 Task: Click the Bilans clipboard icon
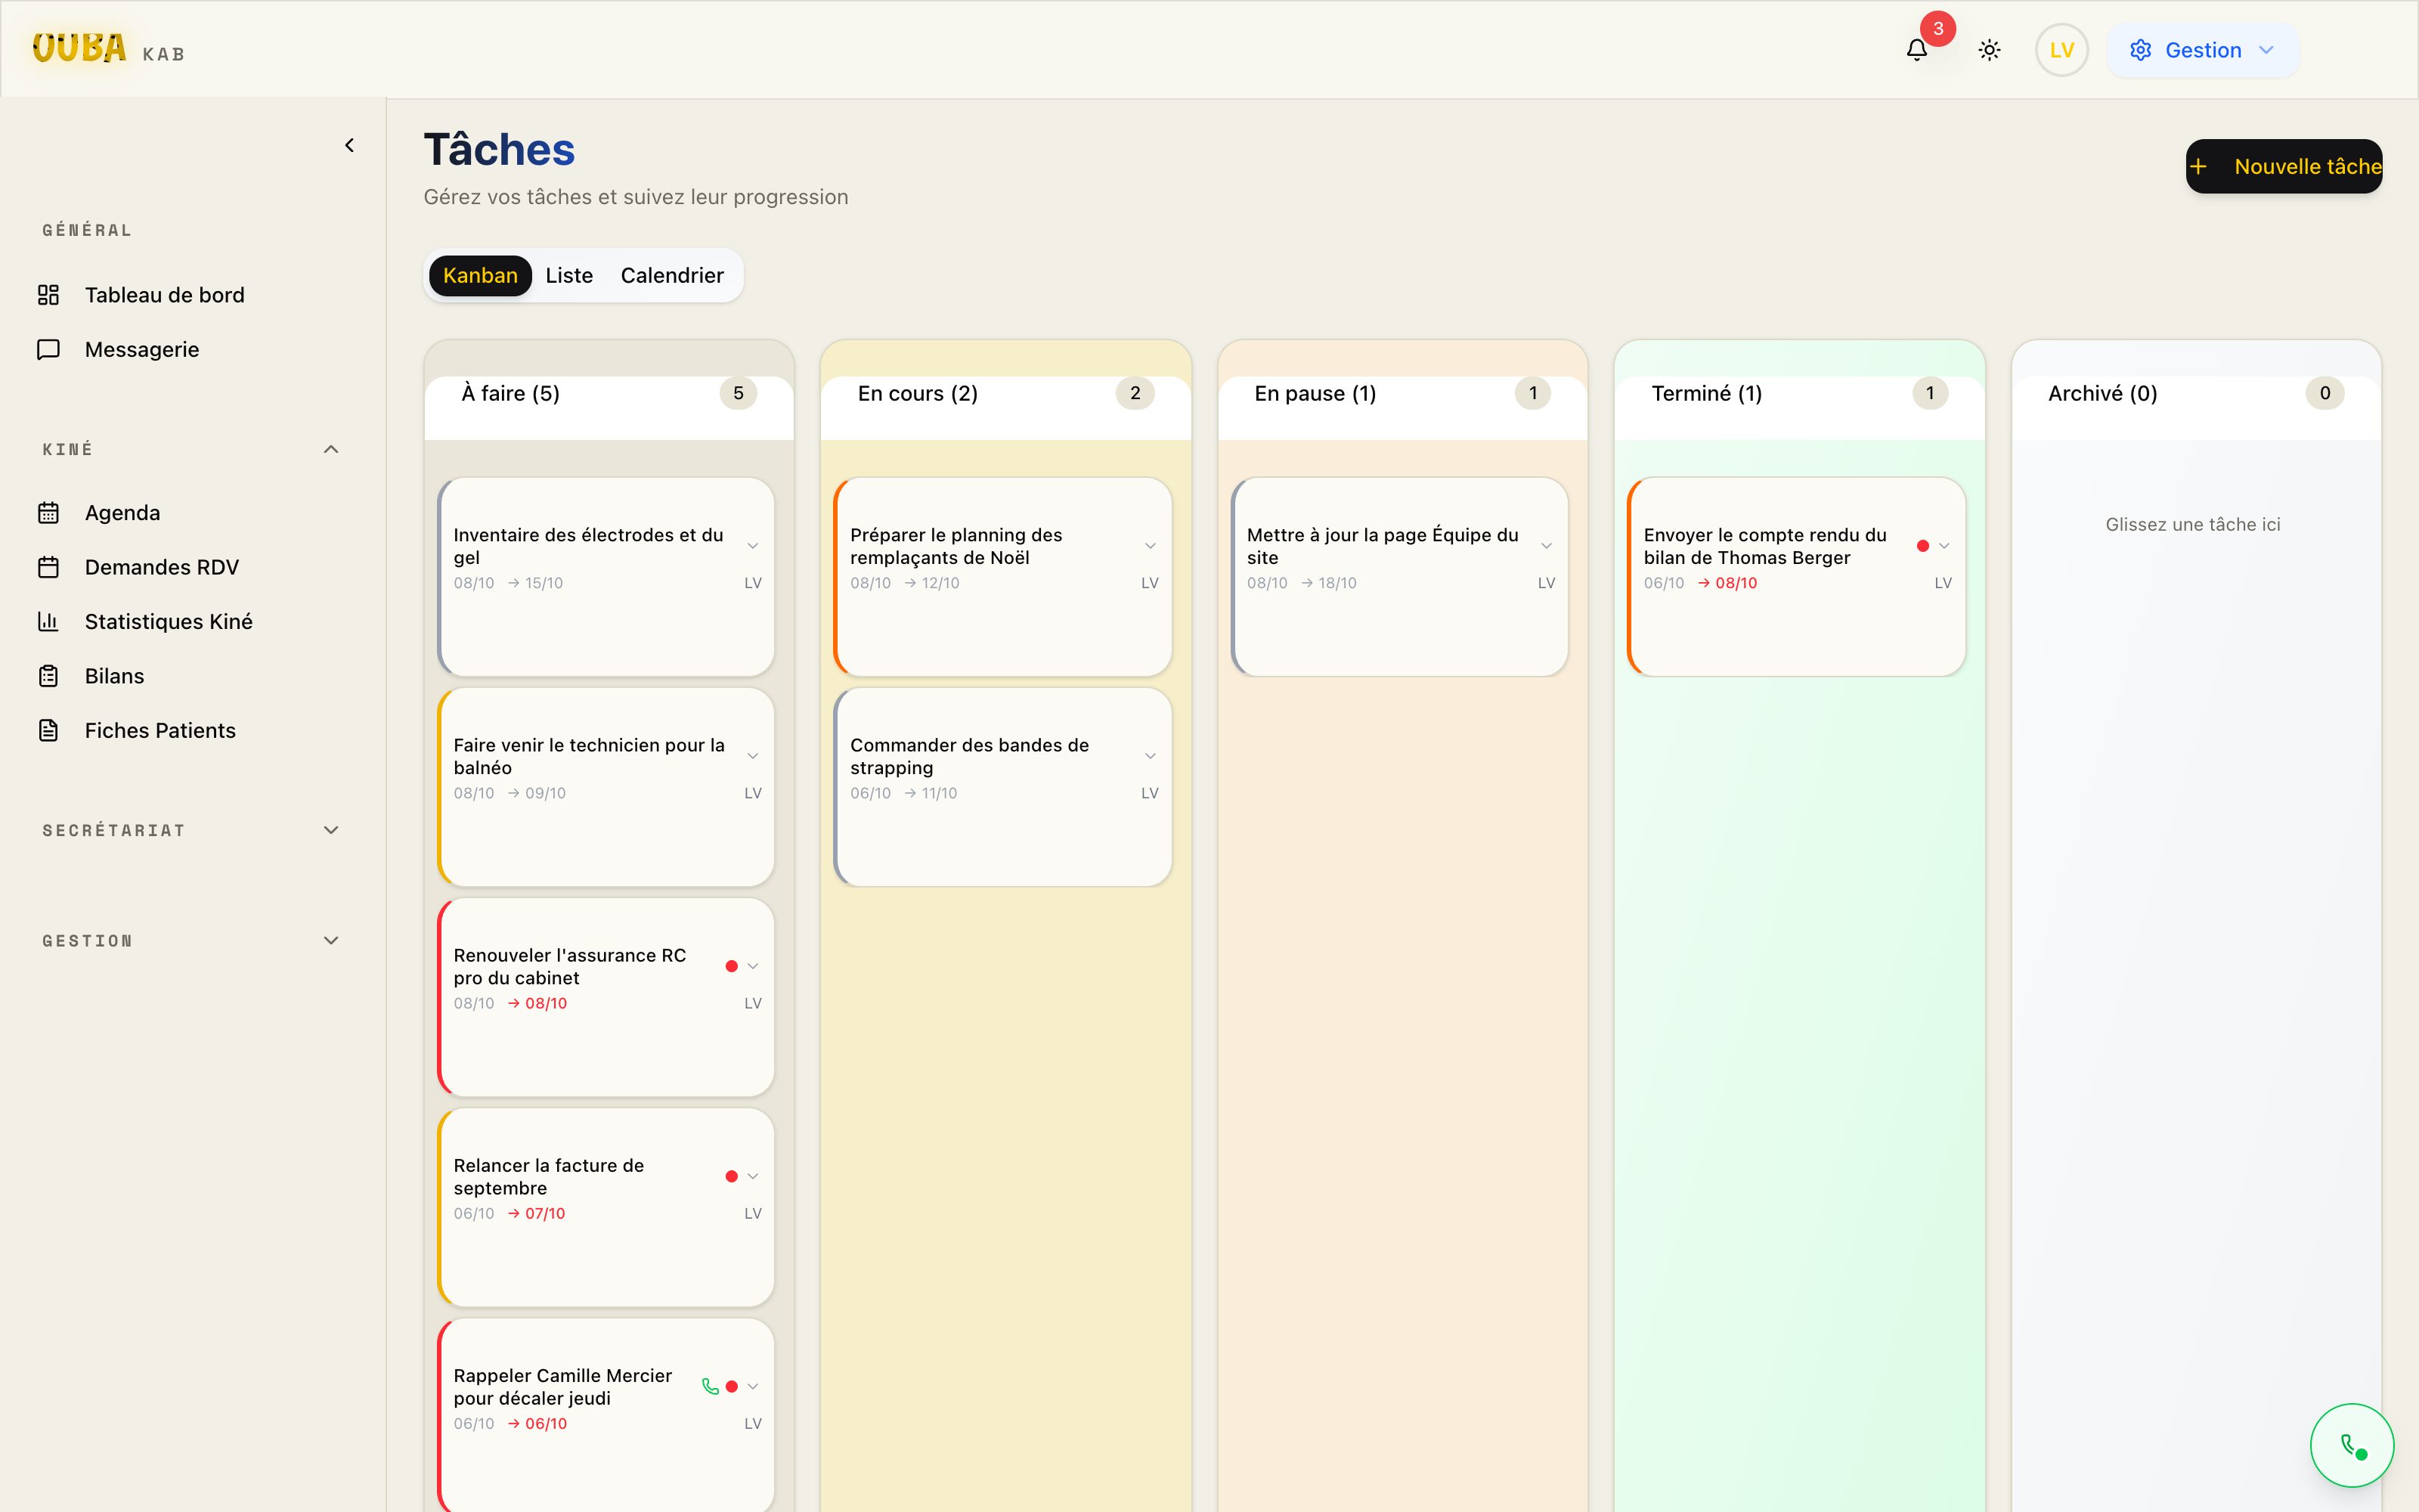point(49,676)
